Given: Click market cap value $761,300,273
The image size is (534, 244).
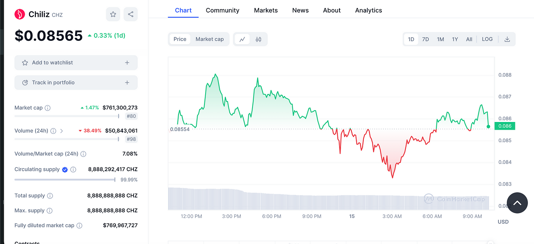Looking at the screenshot, I should click(120, 108).
